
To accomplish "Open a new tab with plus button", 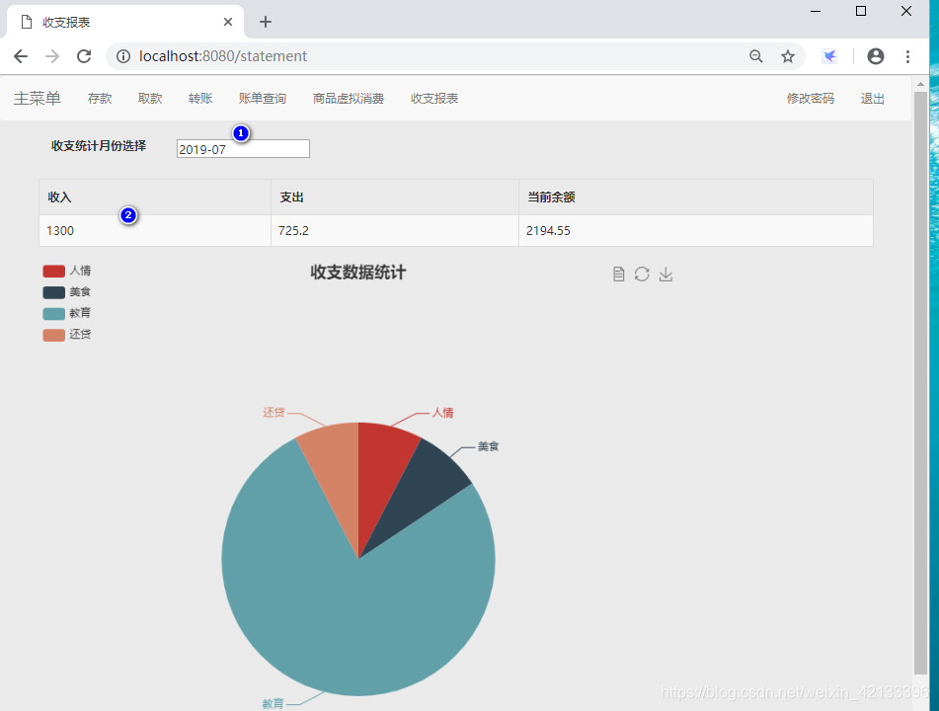I will (x=266, y=22).
